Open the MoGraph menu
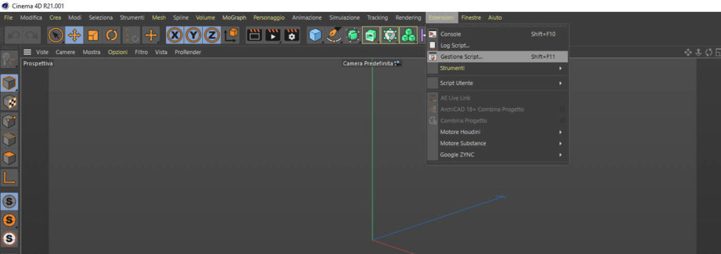721x254 pixels. [234, 18]
